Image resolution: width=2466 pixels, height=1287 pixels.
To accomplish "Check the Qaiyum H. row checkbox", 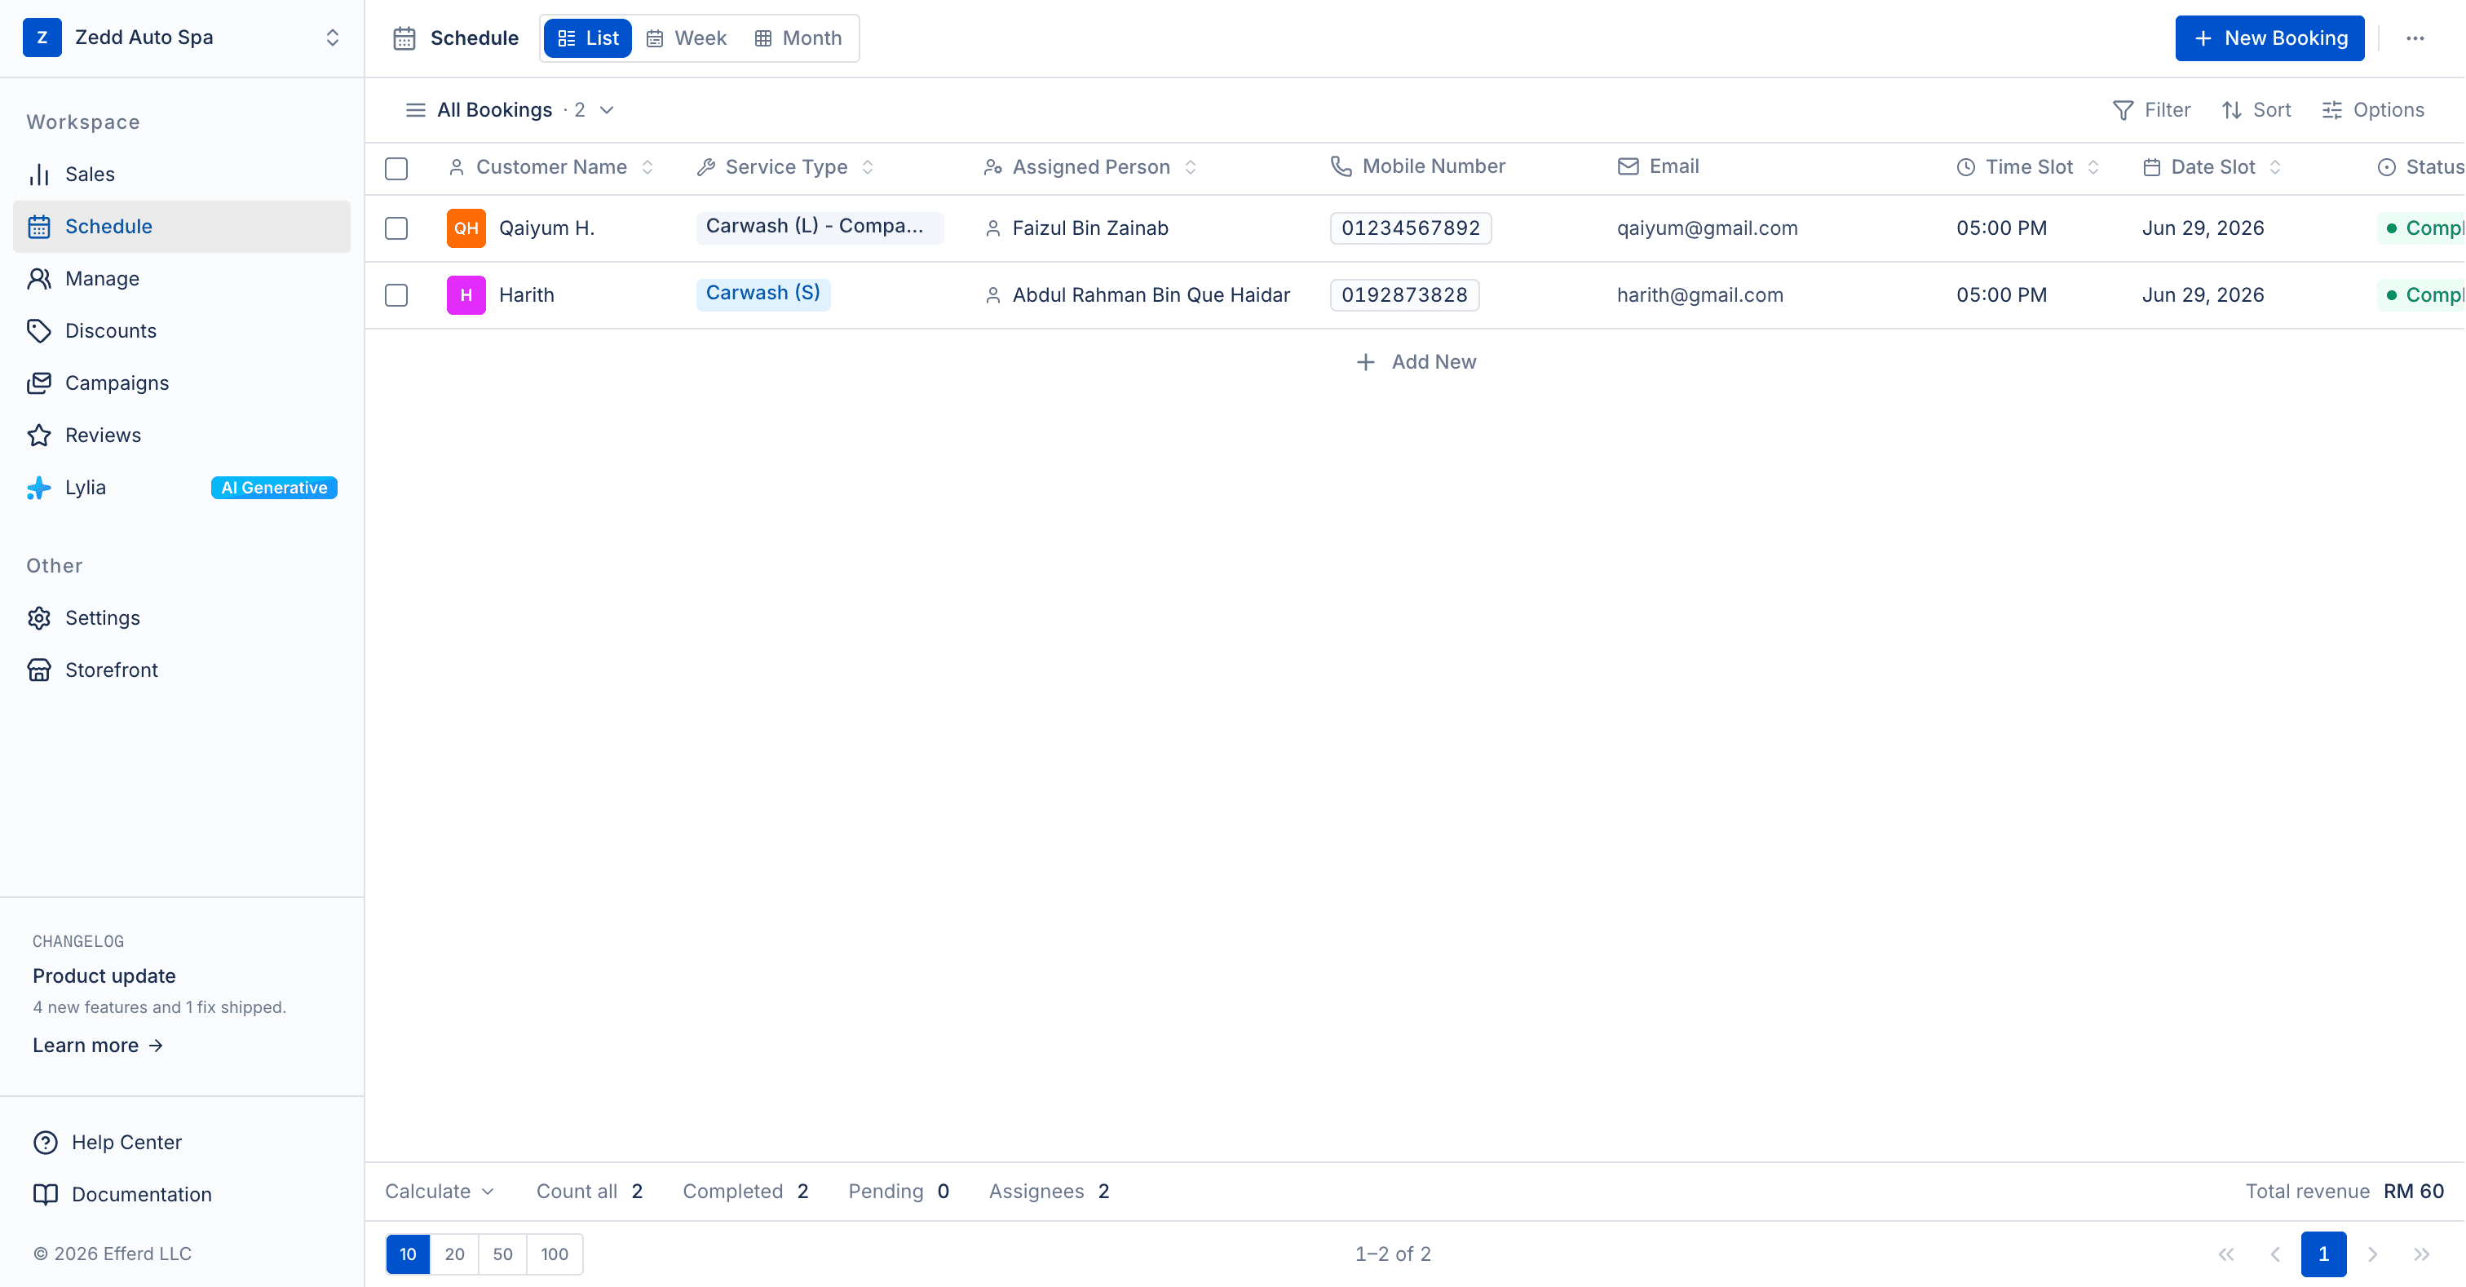I will pos(396,228).
